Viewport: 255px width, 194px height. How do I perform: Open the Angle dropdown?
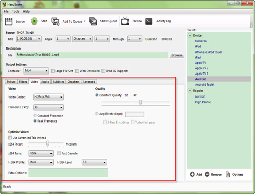click(x=63, y=39)
